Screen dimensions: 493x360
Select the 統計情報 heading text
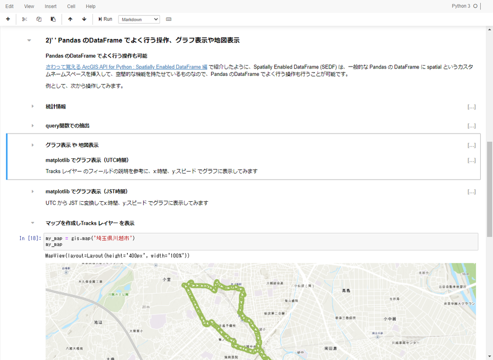click(x=56, y=107)
